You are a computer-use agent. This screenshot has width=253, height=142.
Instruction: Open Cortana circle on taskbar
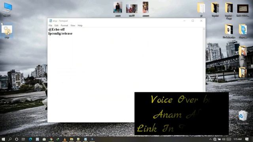(x=17, y=139)
